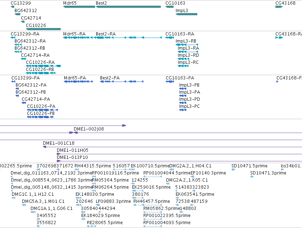Click EST EP10140.3prime
The height and width of the screenshot is (228, 302).
pyautogui.click(x=192, y=177)
